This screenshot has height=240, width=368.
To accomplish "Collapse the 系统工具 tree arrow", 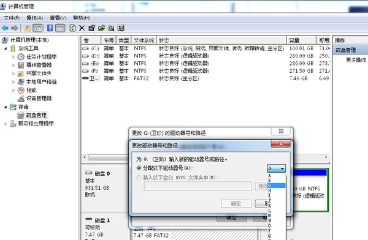I will [x=6, y=48].
